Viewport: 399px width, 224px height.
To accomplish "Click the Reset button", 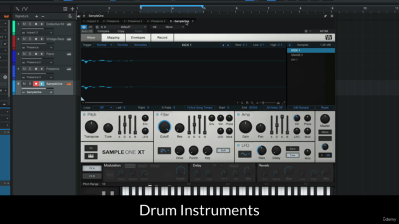I will [324, 108].
